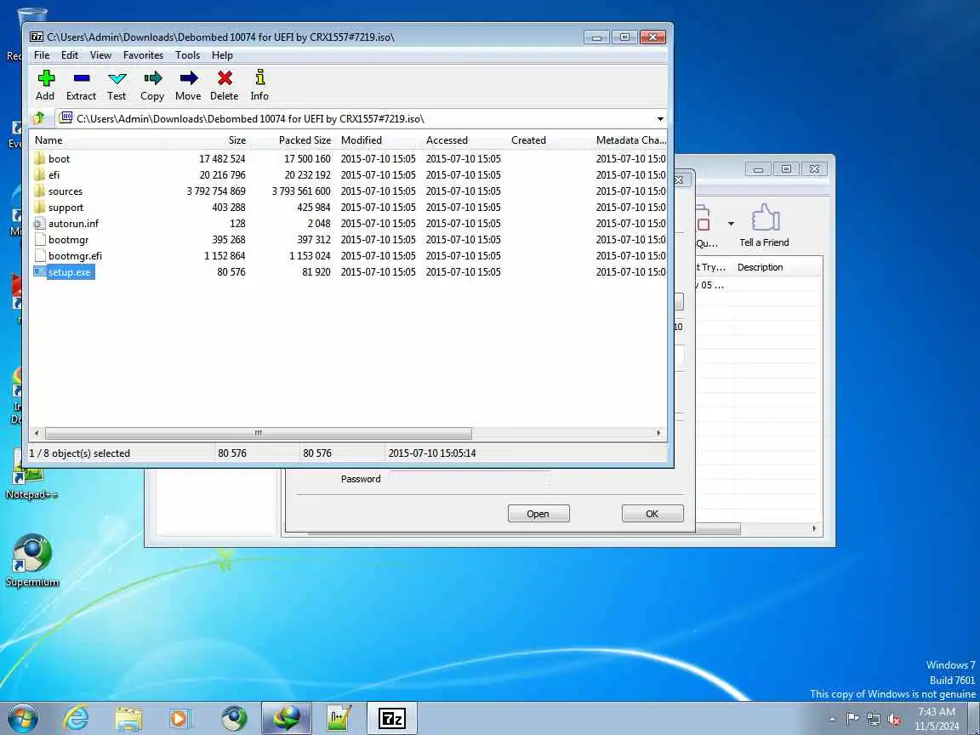This screenshot has height=735, width=980.
Task: Select the bootmgr file icon
Action: click(39, 240)
